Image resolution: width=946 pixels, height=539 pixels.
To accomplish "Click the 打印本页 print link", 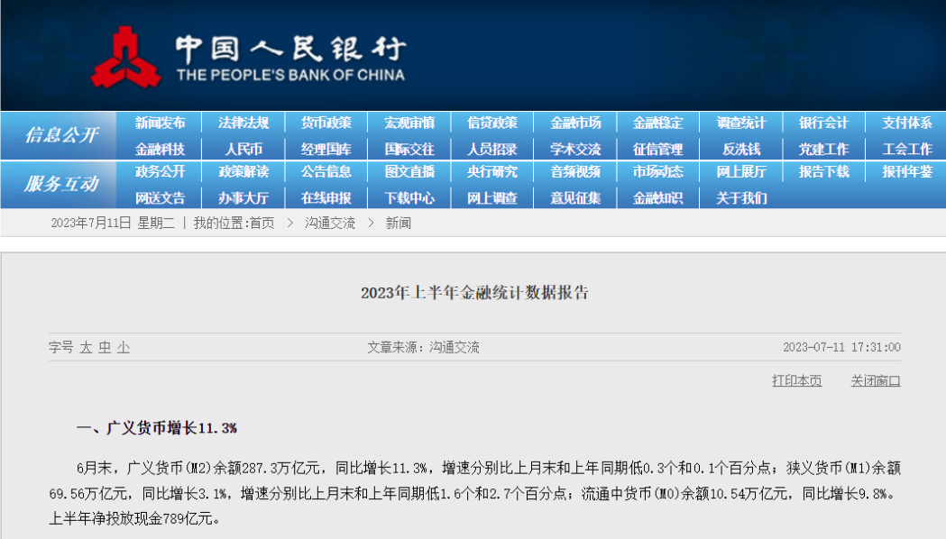I will [796, 380].
